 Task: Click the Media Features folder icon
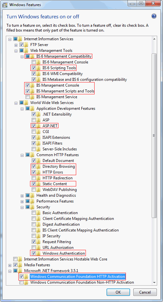[x=20, y=265]
